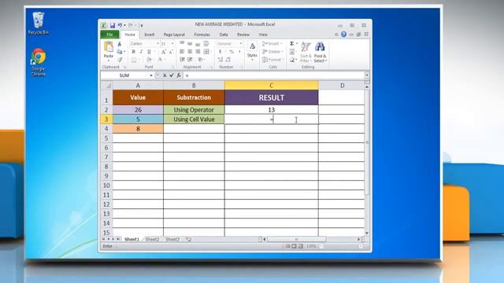Image resolution: width=504 pixels, height=283 pixels.
Task: Click the Clear eraser icon in Editing
Action: (292, 60)
